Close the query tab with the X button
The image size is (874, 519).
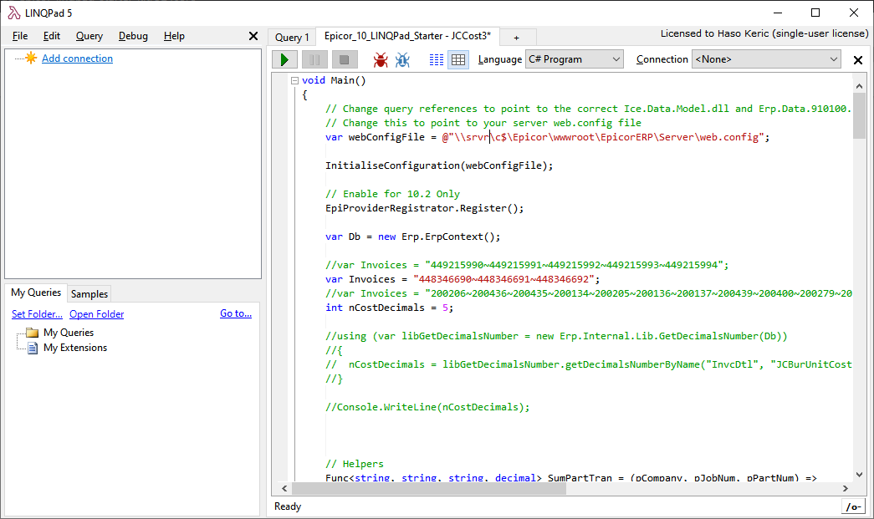pos(858,60)
